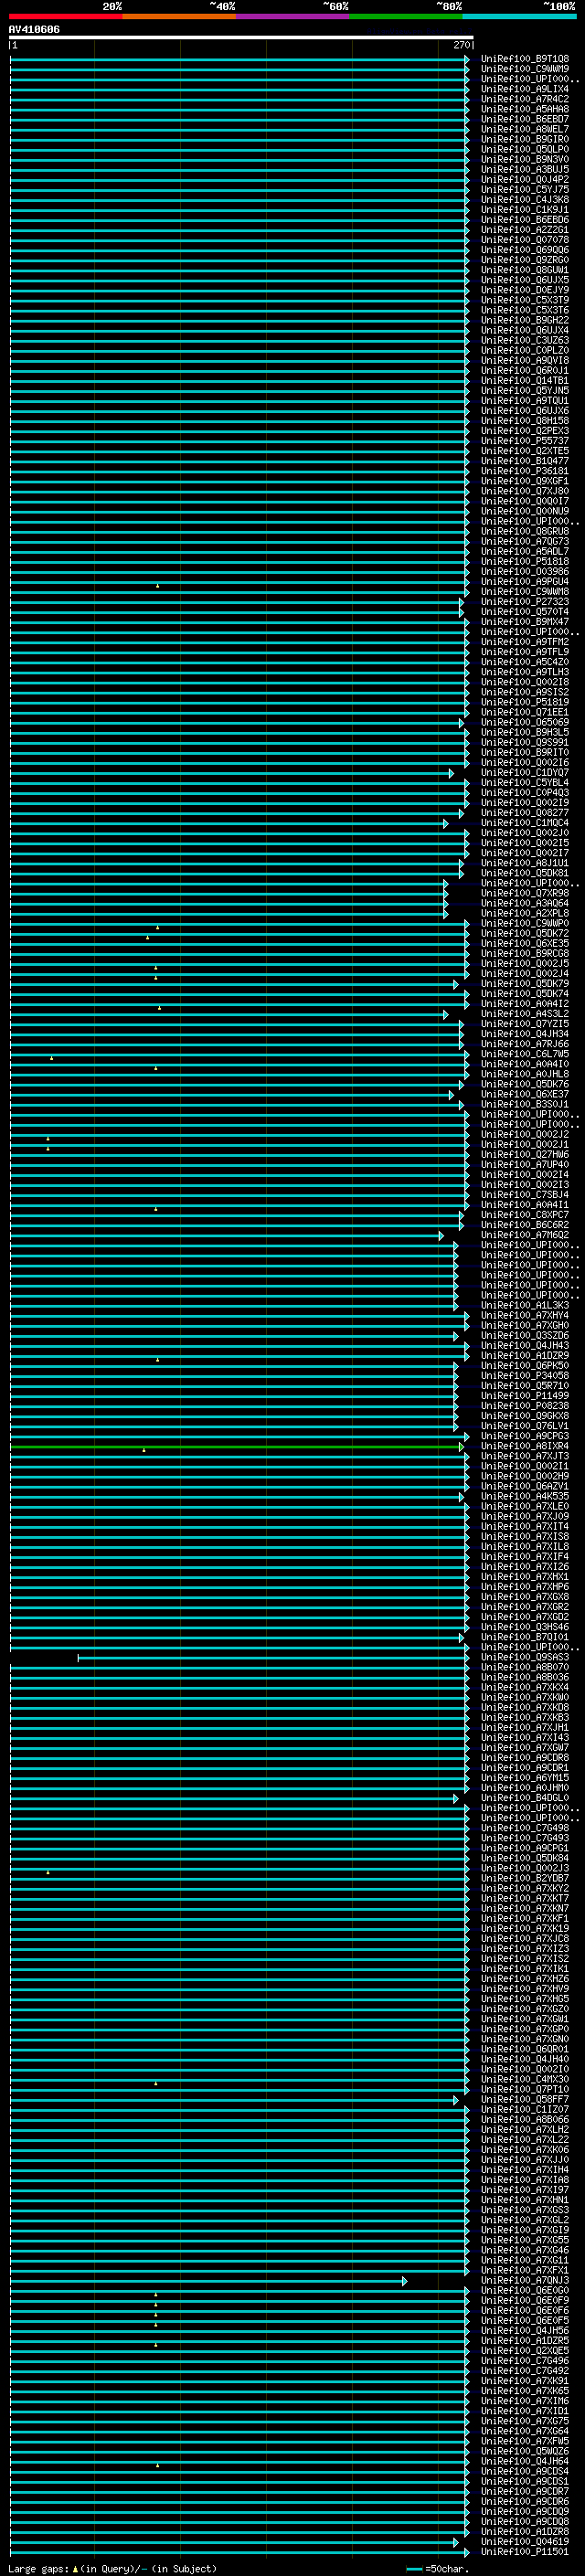585x2576 pixels.
Task: Open UniRef100_A8IXR4 hit label
Action: pyautogui.click(x=525, y=1447)
